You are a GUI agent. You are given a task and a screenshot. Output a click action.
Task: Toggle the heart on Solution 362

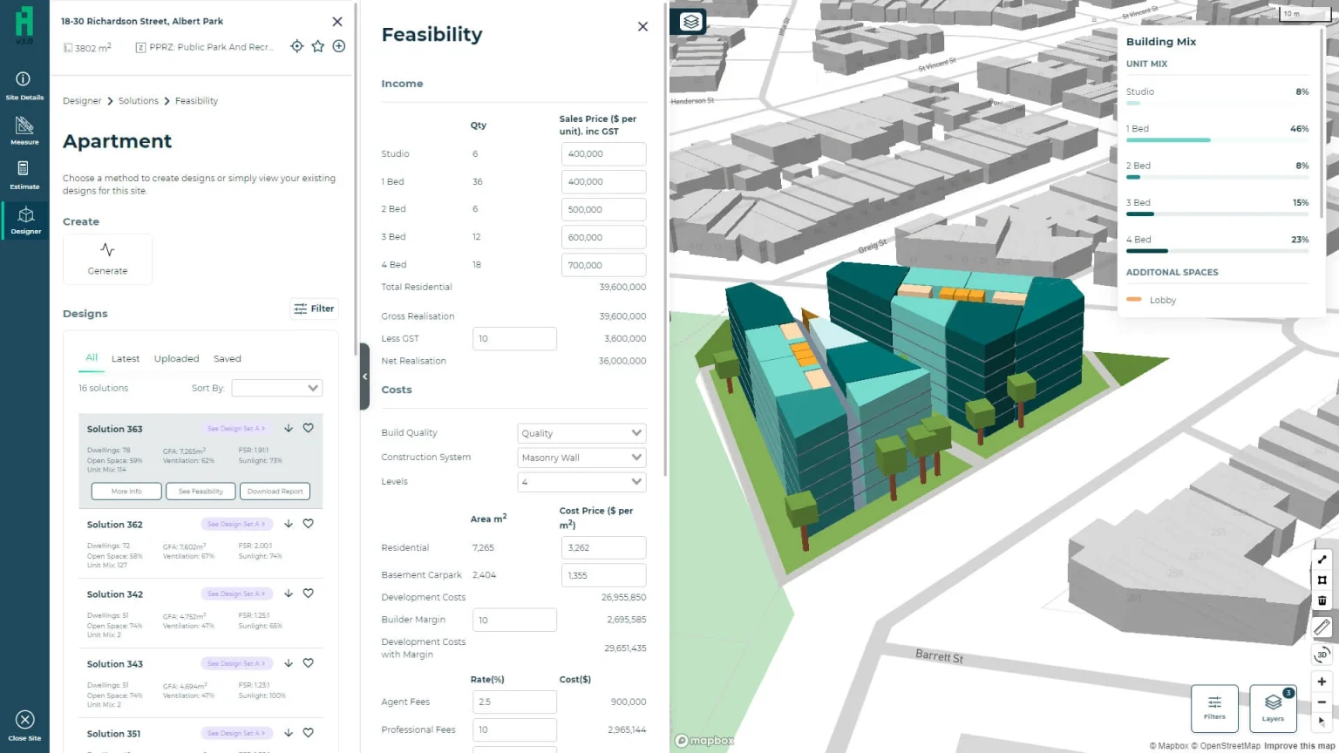tap(309, 524)
